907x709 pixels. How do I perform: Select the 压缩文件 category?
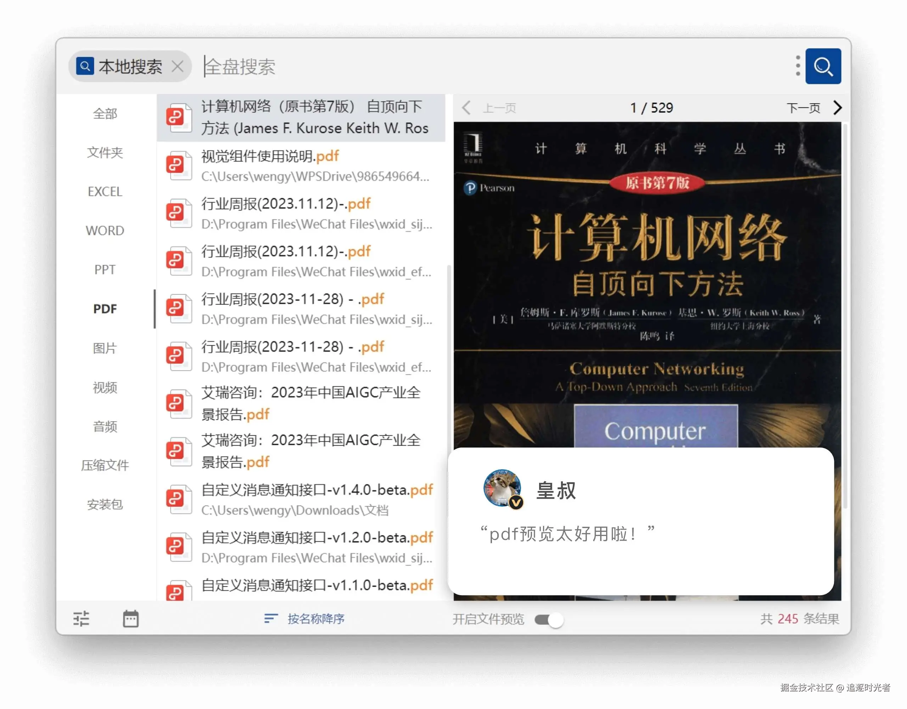click(x=105, y=465)
